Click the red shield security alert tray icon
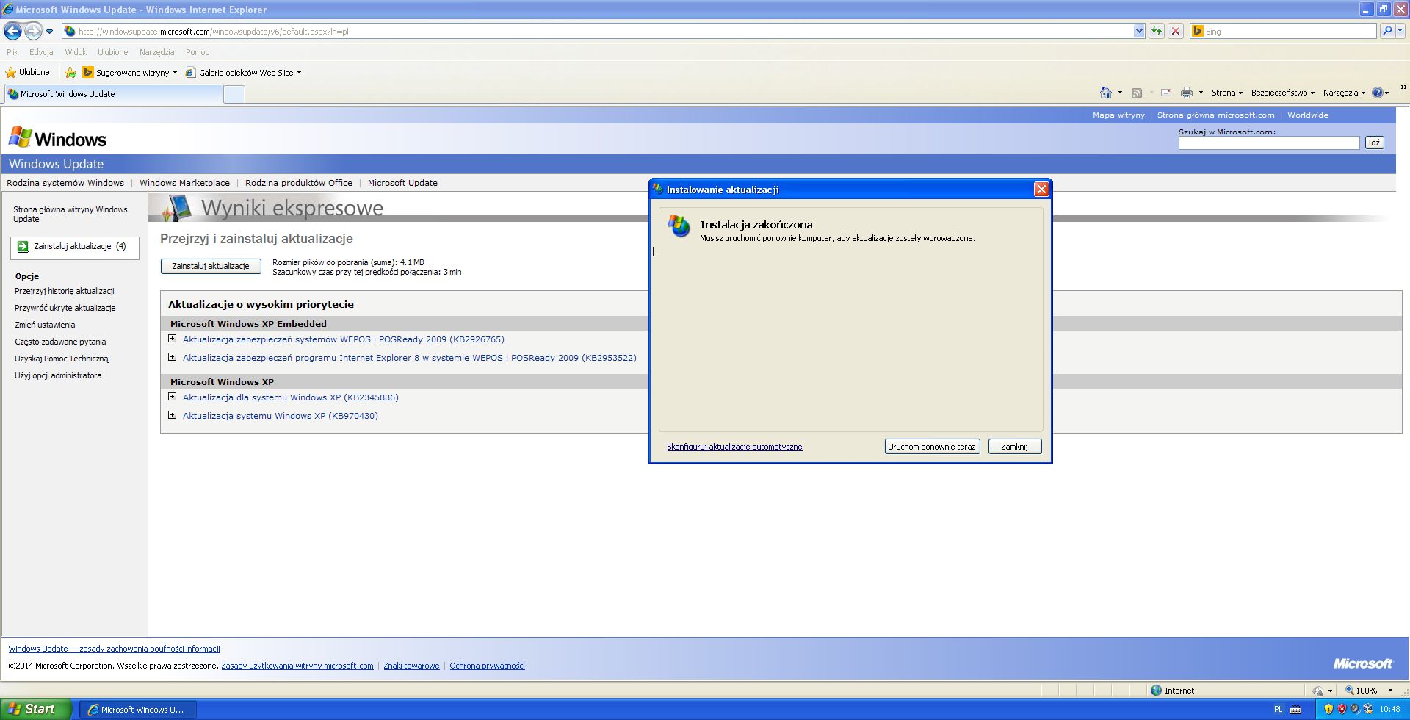This screenshot has width=1410, height=720. 1342,709
